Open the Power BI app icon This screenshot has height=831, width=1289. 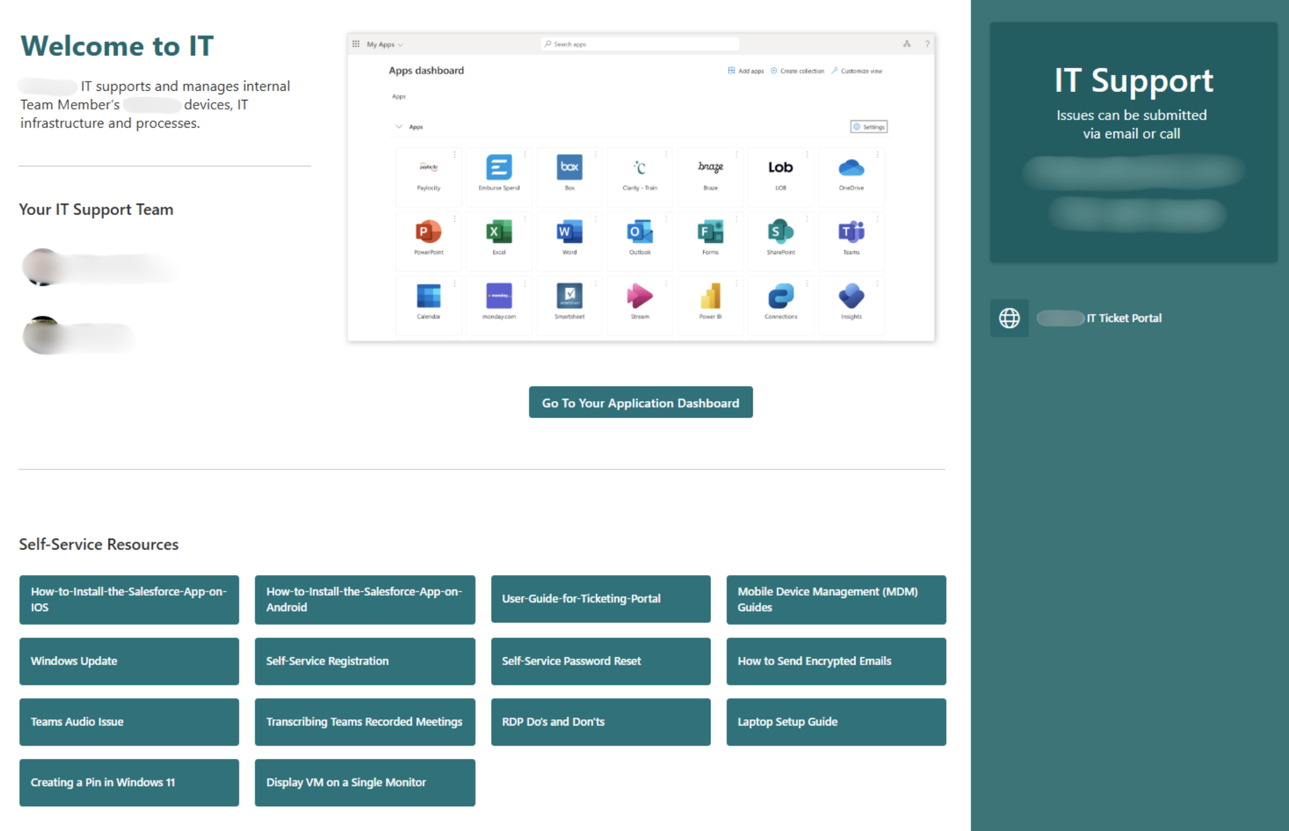tap(710, 296)
